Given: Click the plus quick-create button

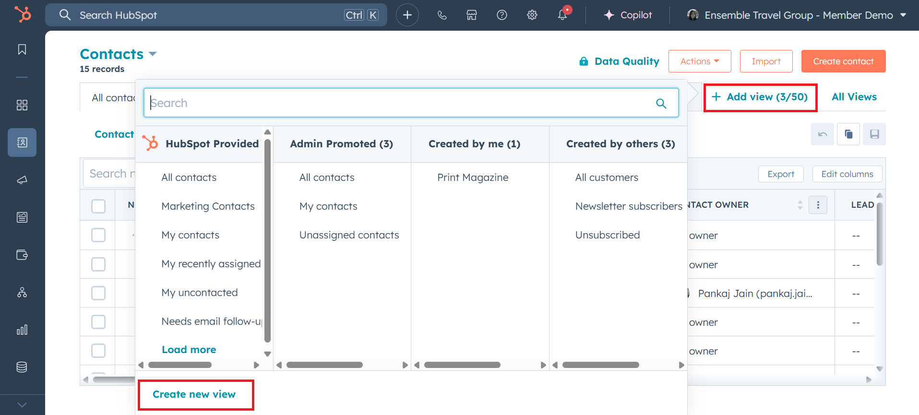Looking at the screenshot, I should point(407,15).
